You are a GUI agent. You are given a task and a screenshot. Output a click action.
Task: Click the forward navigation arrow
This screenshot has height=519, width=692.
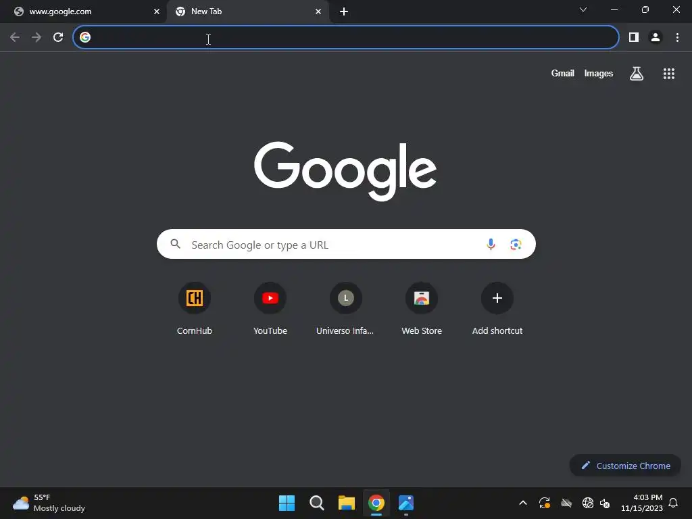click(36, 38)
